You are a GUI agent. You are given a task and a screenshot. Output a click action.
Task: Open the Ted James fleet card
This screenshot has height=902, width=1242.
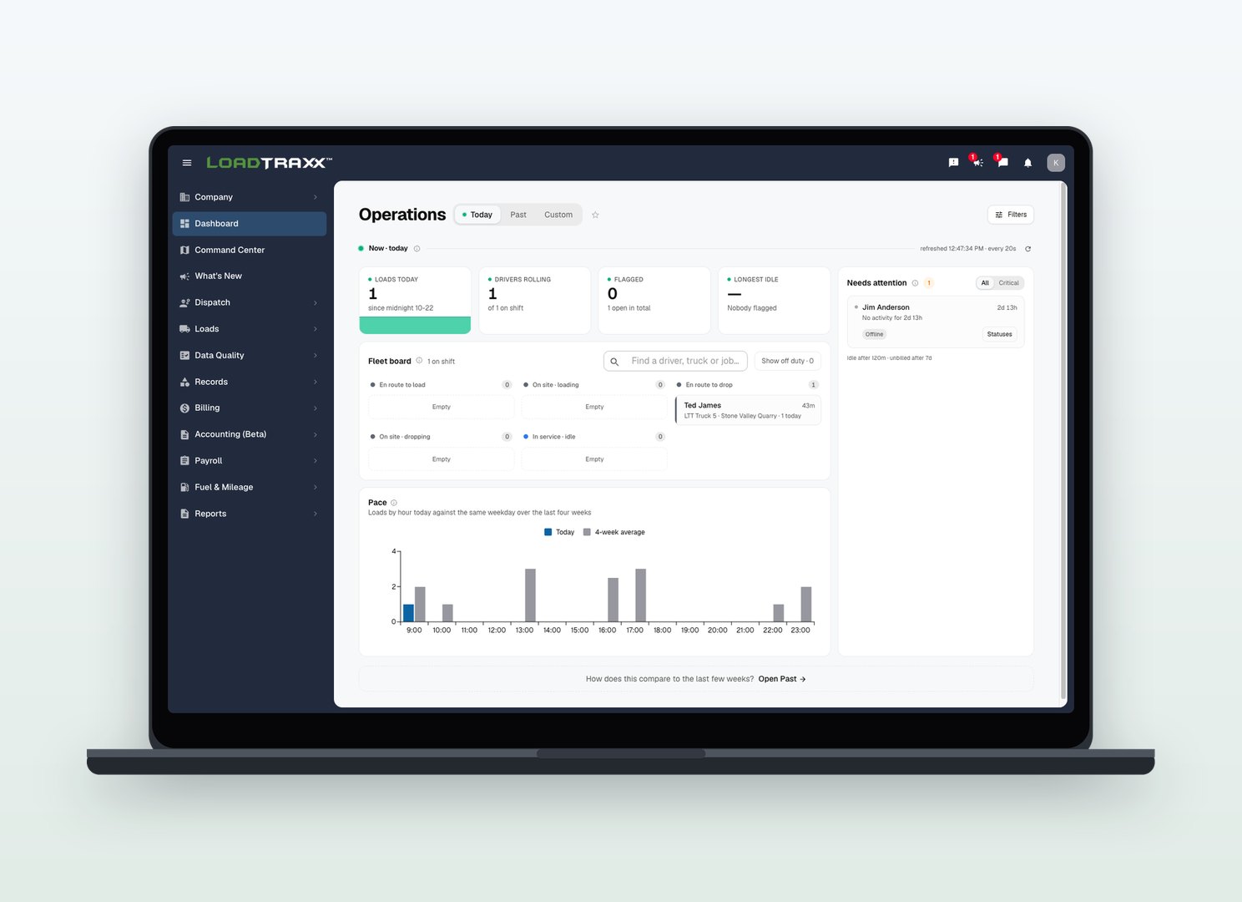(748, 410)
